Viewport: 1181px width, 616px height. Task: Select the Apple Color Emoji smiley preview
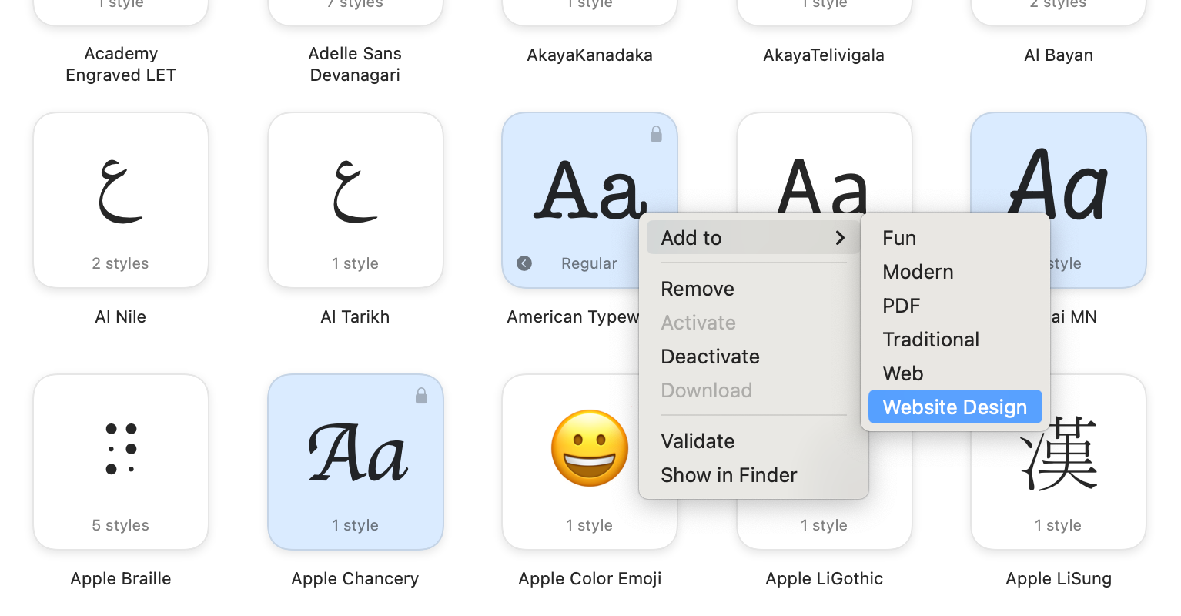pyautogui.click(x=589, y=448)
